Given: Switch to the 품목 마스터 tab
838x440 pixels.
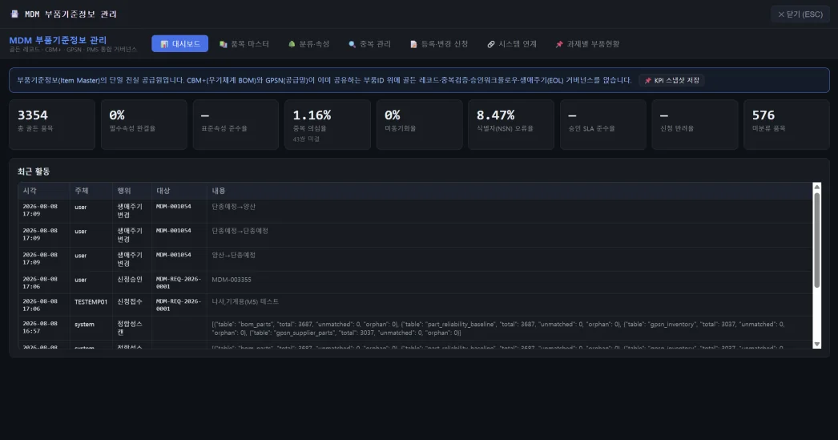Looking at the screenshot, I should pos(244,44).
